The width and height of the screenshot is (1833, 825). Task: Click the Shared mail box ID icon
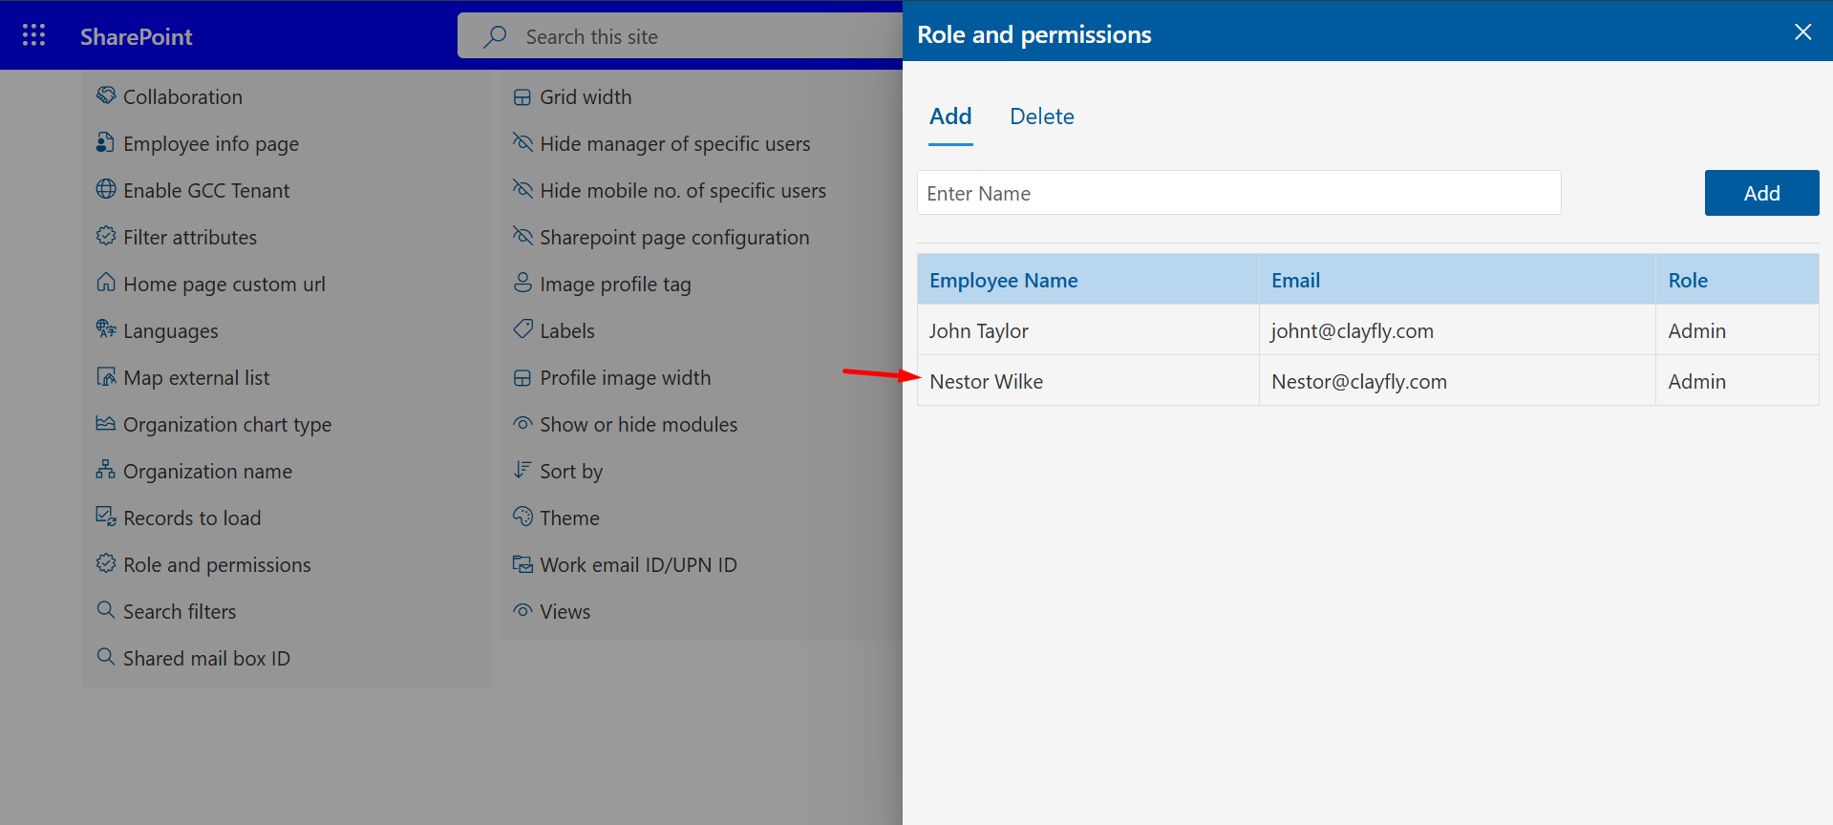pyautogui.click(x=106, y=657)
